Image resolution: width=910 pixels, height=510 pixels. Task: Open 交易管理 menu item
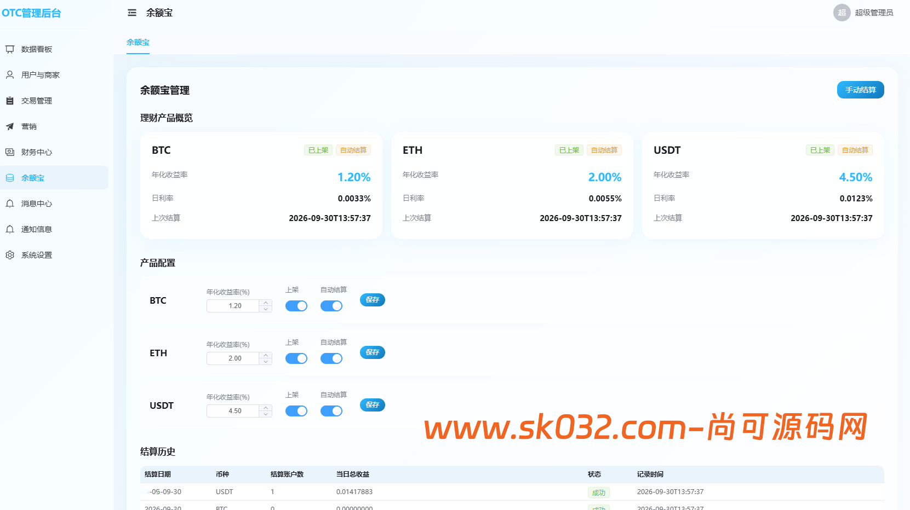pos(54,101)
